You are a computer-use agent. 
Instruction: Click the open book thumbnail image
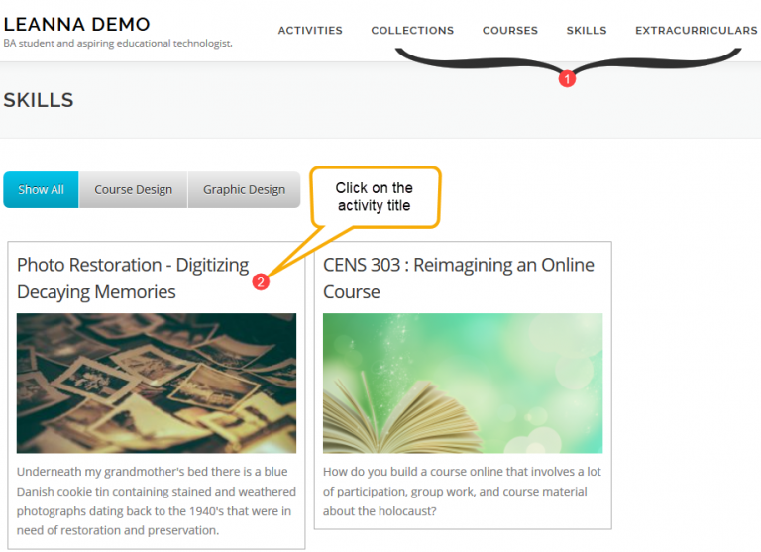[x=463, y=384]
